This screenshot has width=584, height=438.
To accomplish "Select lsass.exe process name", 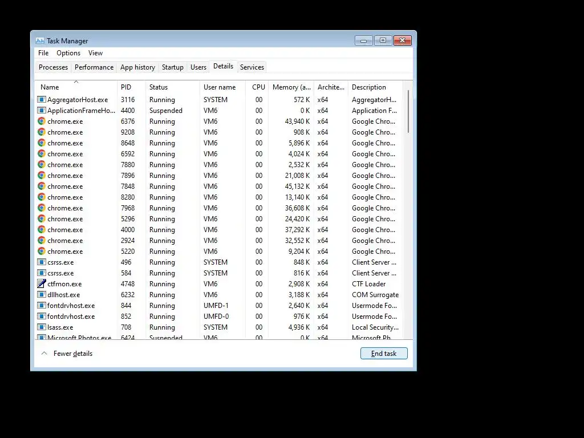I will 60,327.
